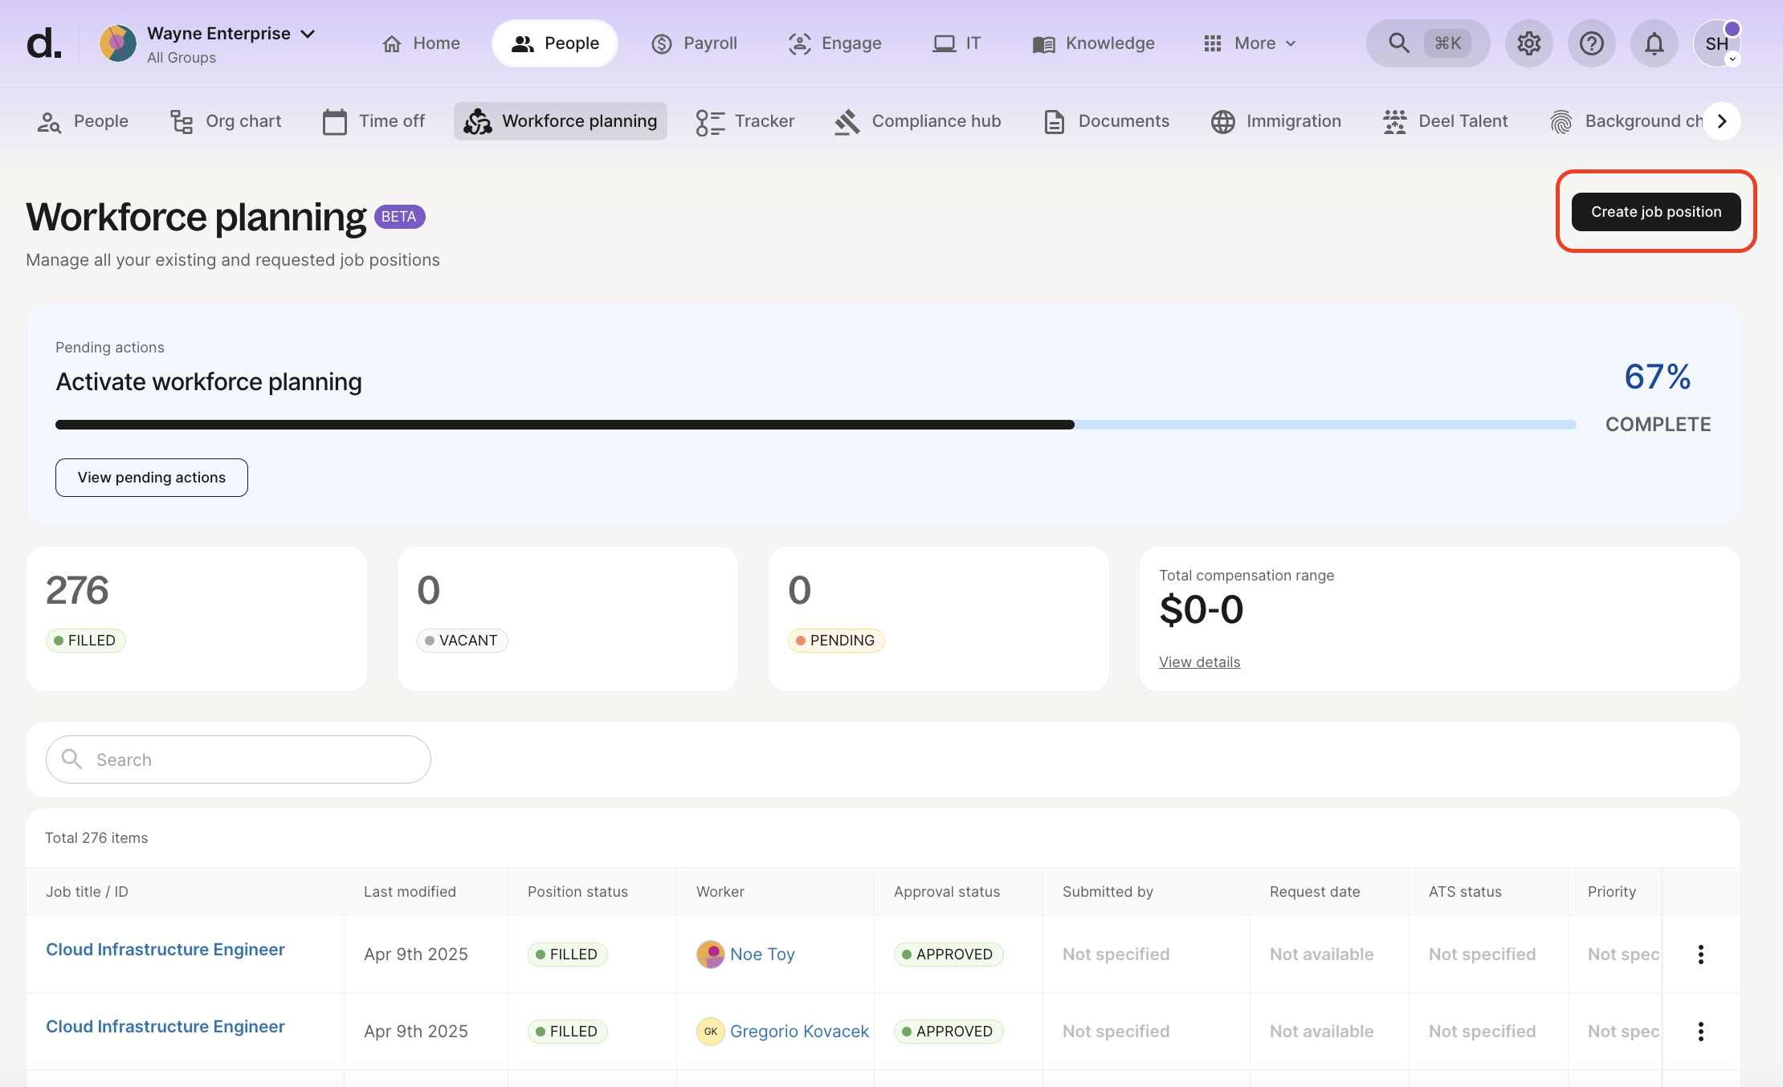Click Gregorio Kovacek's GK avatar

tap(711, 1032)
